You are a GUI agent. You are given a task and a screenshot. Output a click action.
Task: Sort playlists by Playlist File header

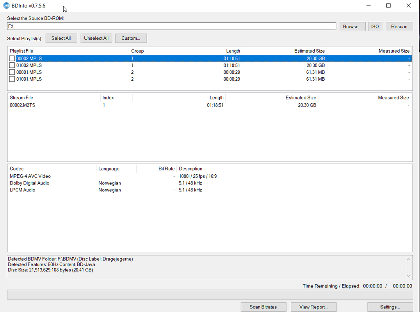[68, 51]
